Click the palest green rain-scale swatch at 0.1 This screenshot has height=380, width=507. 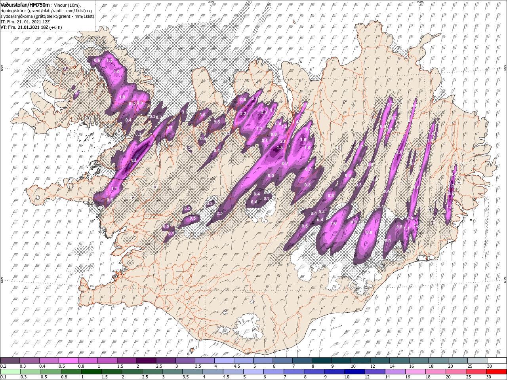coord(10,372)
